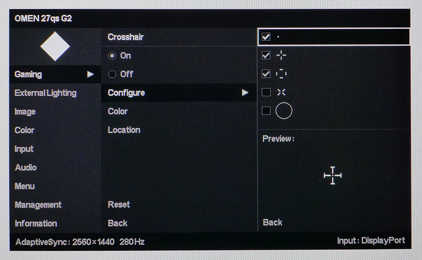Click Reset in the Crosshair column
Screen dimensions: 422x260
[119, 205]
